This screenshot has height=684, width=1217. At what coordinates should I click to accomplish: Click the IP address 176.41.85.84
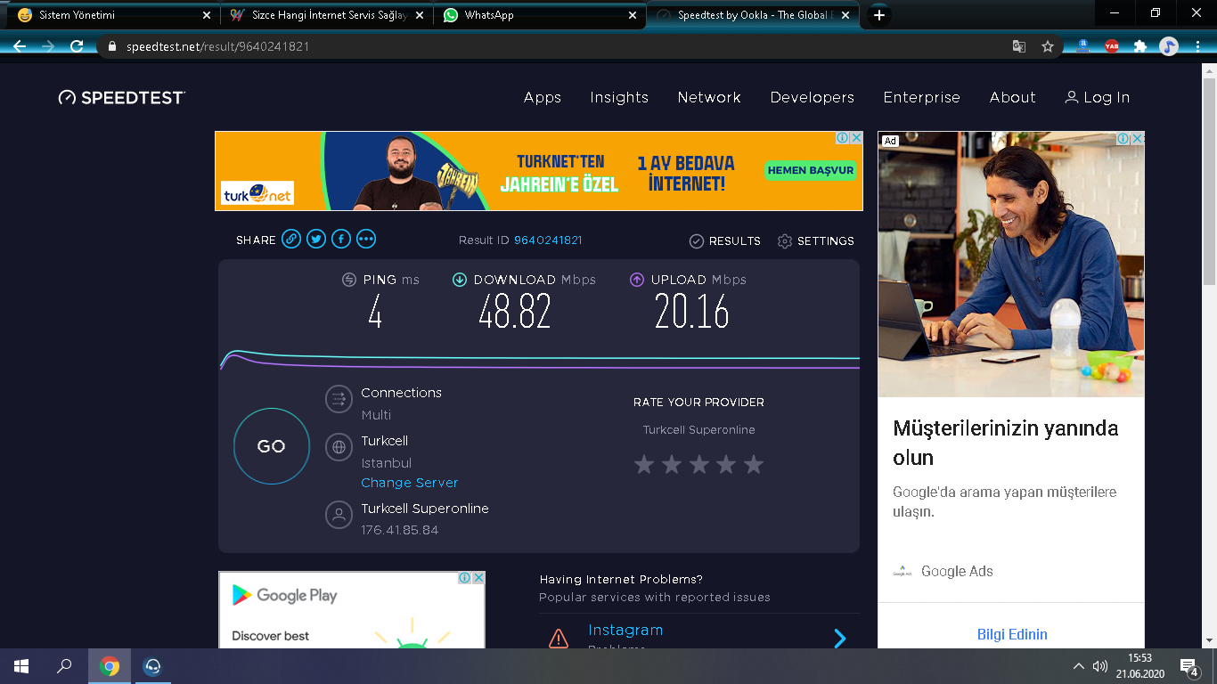click(x=400, y=530)
